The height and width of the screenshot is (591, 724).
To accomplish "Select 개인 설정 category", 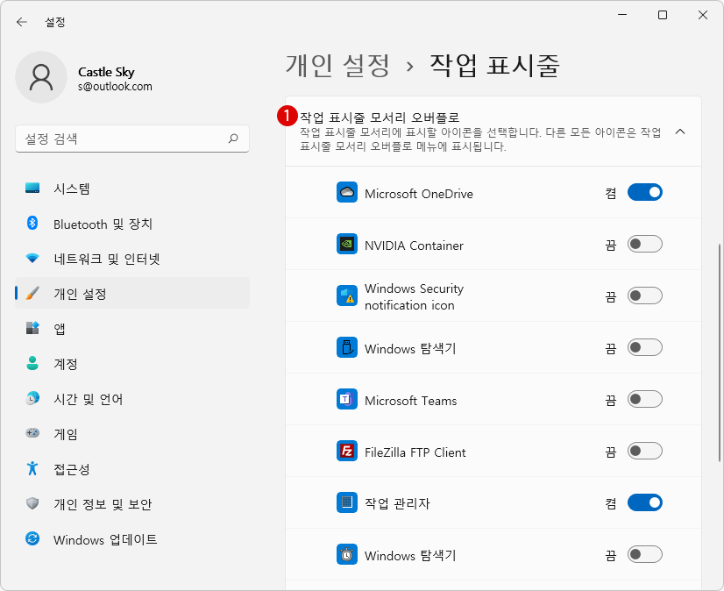I will (132, 294).
